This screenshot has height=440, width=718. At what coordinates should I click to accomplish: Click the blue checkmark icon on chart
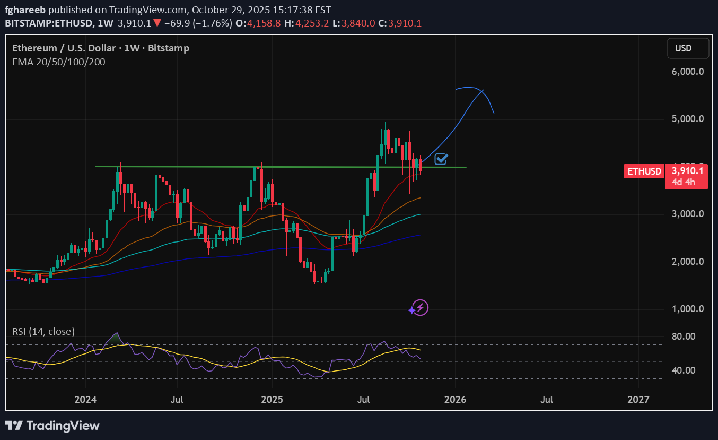tap(441, 159)
